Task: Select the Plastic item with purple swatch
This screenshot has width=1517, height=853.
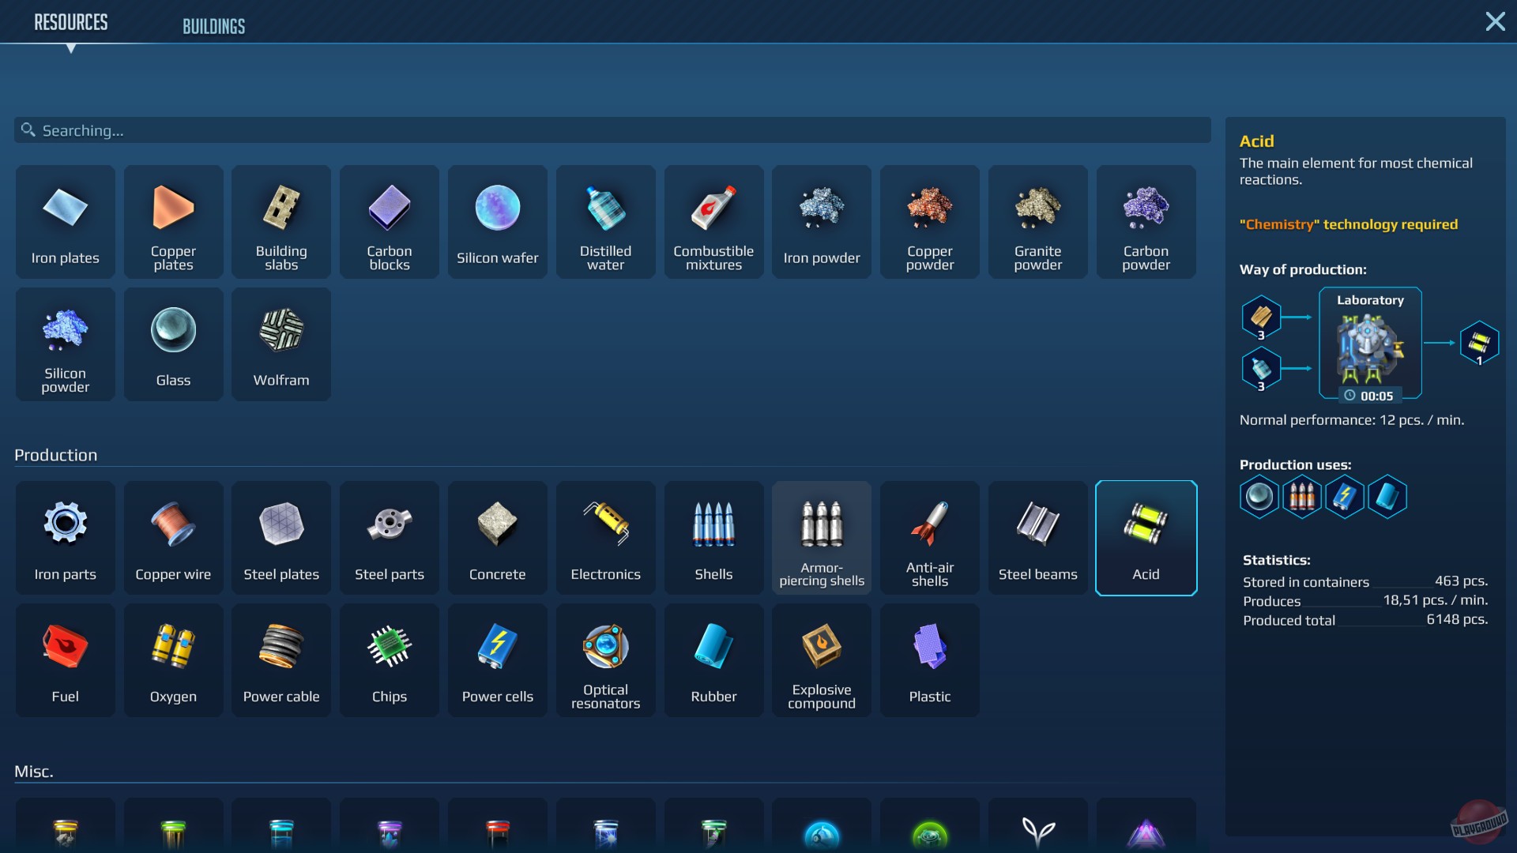Action: click(929, 660)
